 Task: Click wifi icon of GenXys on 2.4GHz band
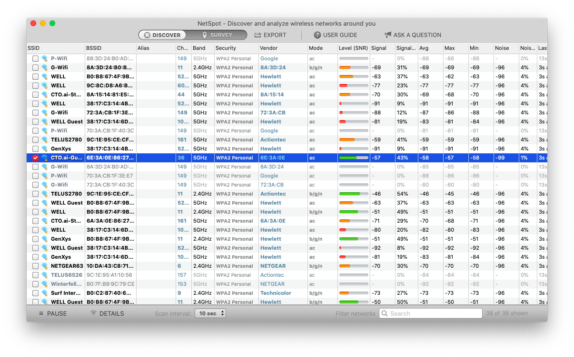pos(45,239)
